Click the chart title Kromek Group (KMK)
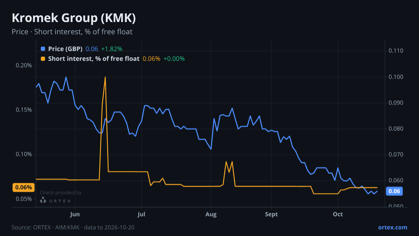Viewport: 419px width, 236px height. tap(74, 18)
